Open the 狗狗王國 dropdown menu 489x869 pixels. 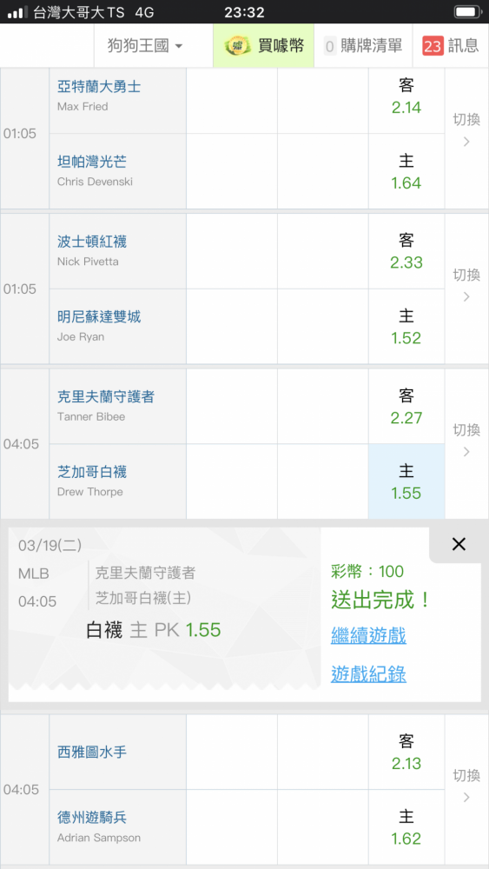144,46
